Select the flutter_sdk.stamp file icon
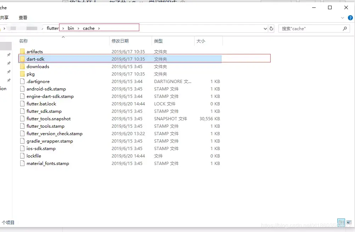 [x=22, y=111]
